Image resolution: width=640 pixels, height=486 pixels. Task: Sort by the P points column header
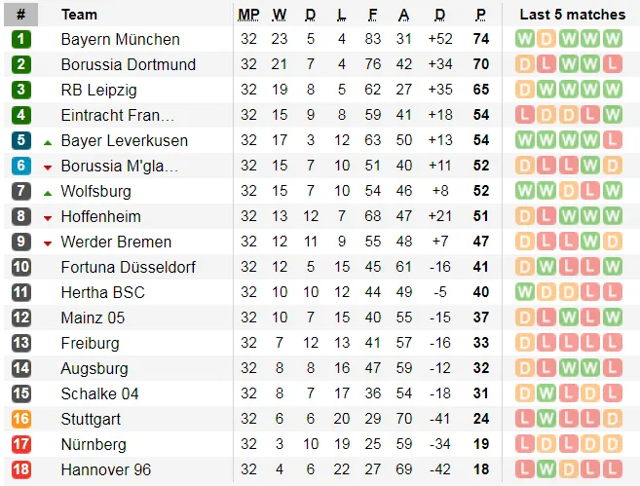(x=480, y=15)
